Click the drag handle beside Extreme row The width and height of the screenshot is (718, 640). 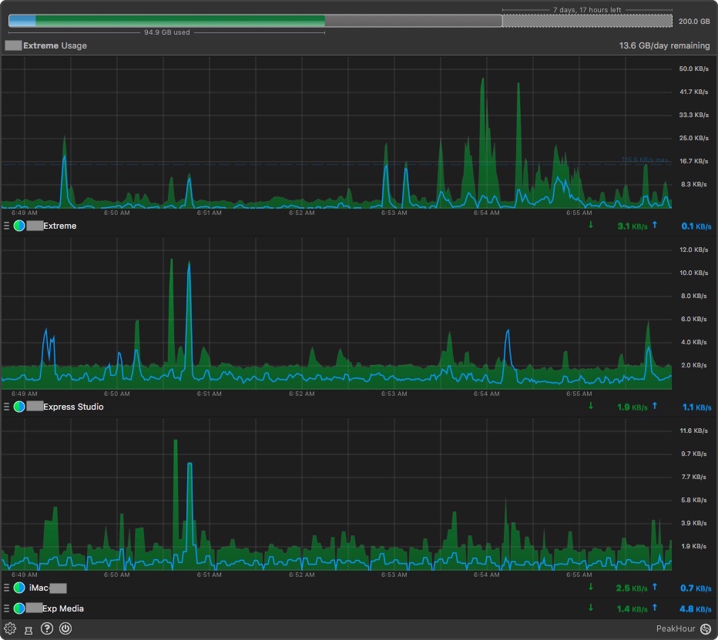tap(6, 226)
